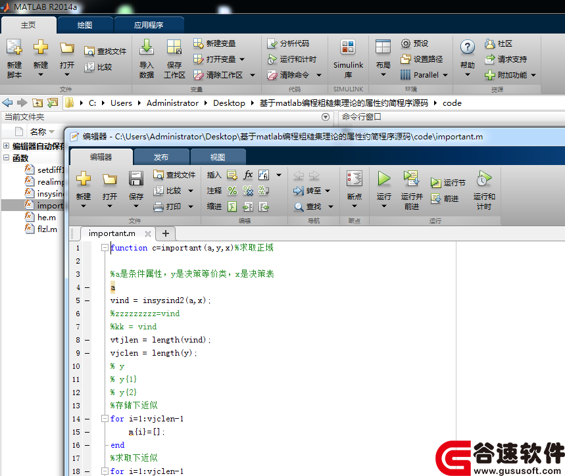Screen dimensions: 565x476
Task: Click the editor Save floppy disk icon
Action: 136,178
